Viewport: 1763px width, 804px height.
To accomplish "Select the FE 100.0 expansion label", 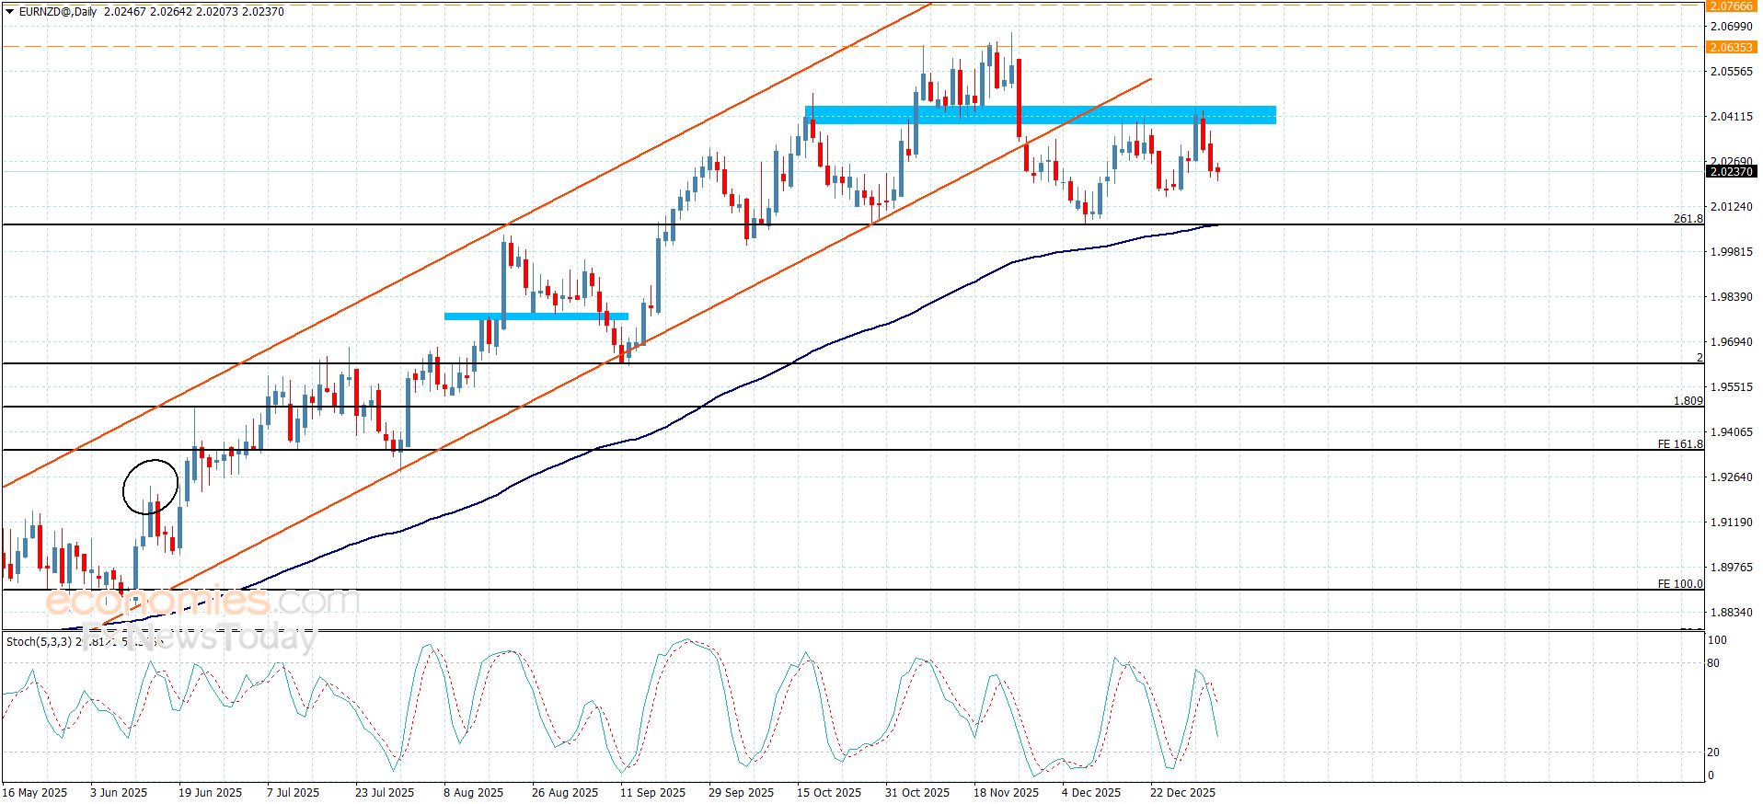I will pyautogui.click(x=1680, y=584).
